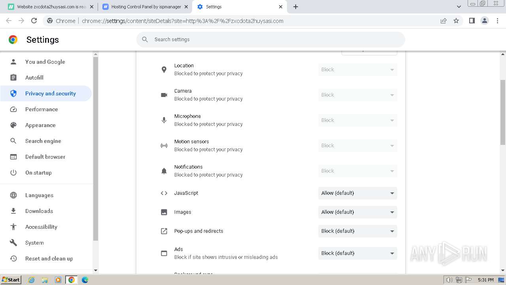This screenshot has width=506, height=285.
Task: Open Search engine settings section
Action: coord(46,141)
